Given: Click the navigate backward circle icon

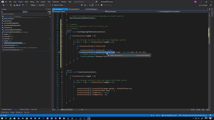Looking at the screenshot, I should [x=4, y=5].
